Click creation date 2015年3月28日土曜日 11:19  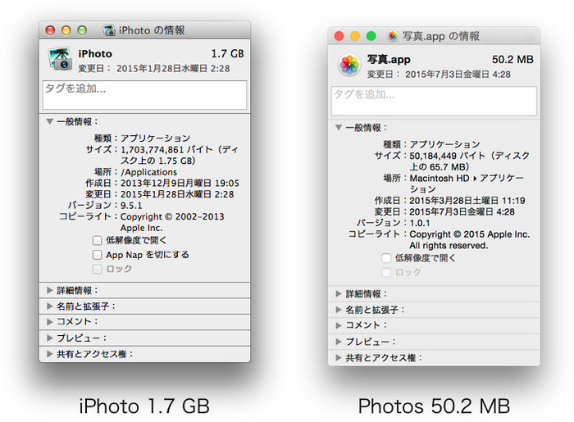coord(467,201)
